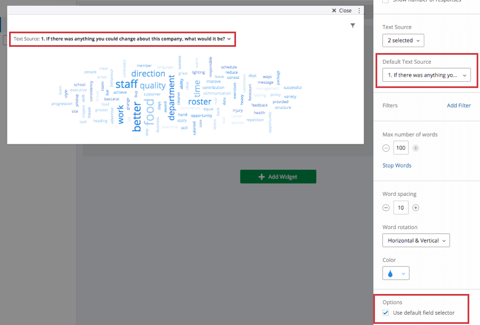
Task: Click the Add Filter link
Action: tap(459, 106)
